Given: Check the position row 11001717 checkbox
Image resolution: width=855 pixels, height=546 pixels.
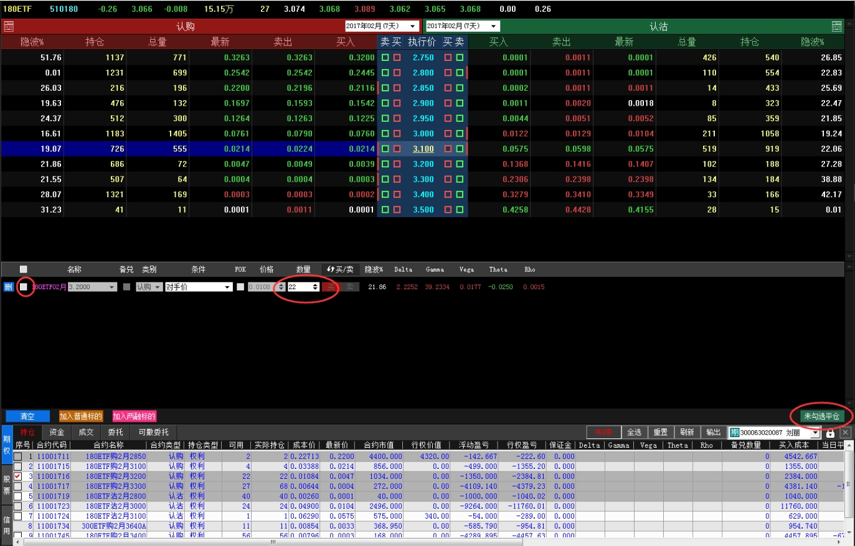Looking at the screenshot, I should point(17,486).
